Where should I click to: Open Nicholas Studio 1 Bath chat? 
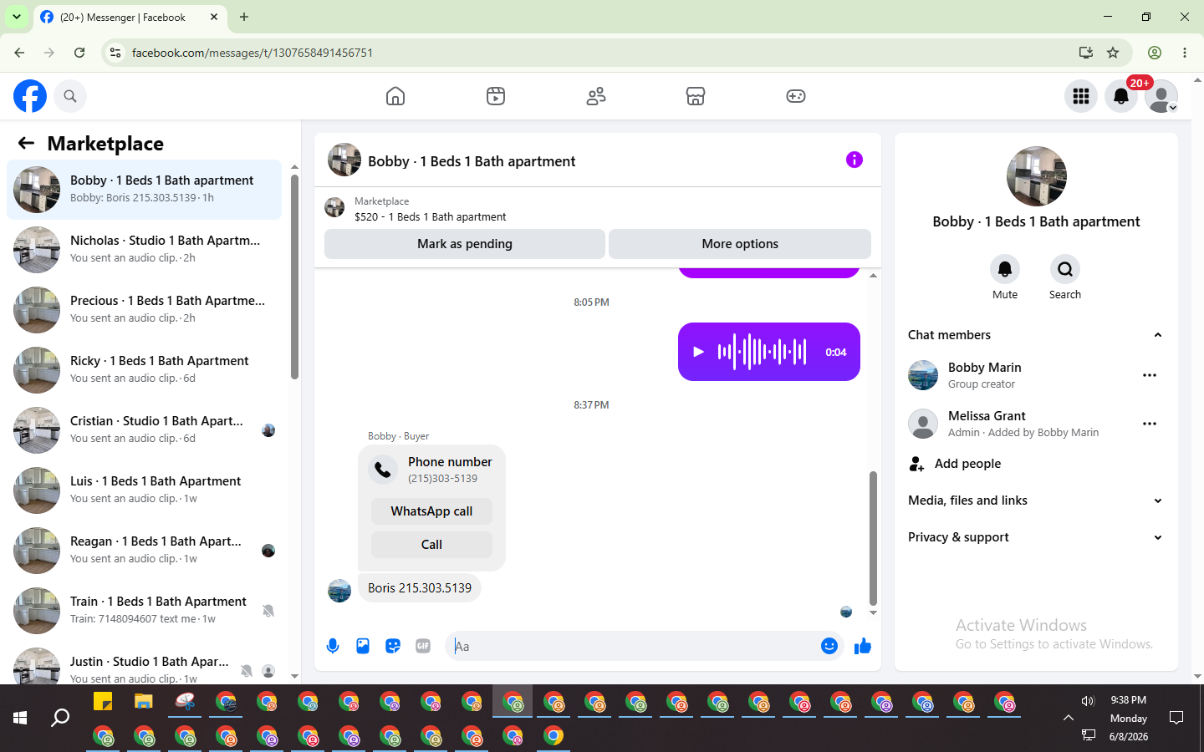(144, 250)
